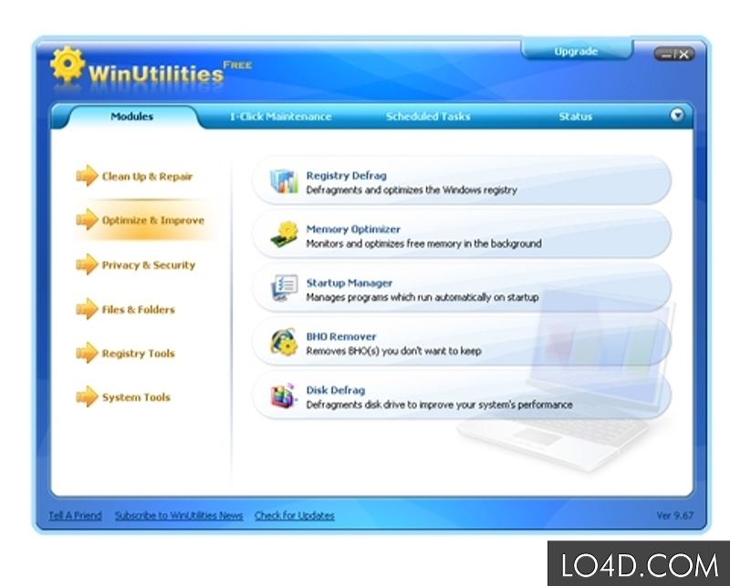Choose the Privacy & Security category
Viewport: 730px width, 586px height.
149,264
